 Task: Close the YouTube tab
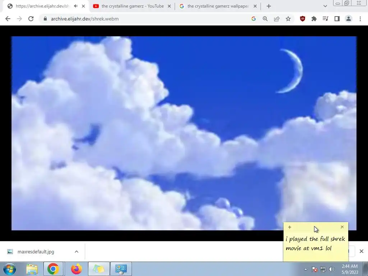click(169, 6)
